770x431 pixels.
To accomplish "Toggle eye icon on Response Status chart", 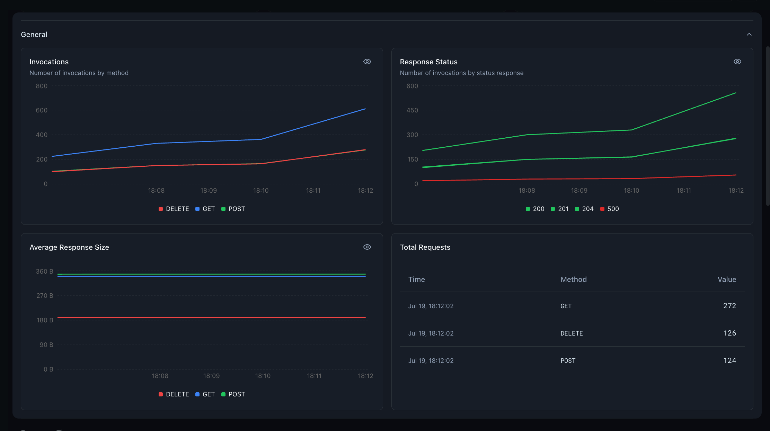I will coord(737,62).
